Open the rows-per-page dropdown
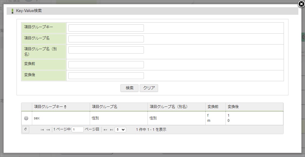Viewport: 305px width, 157px height. [120, 130]
